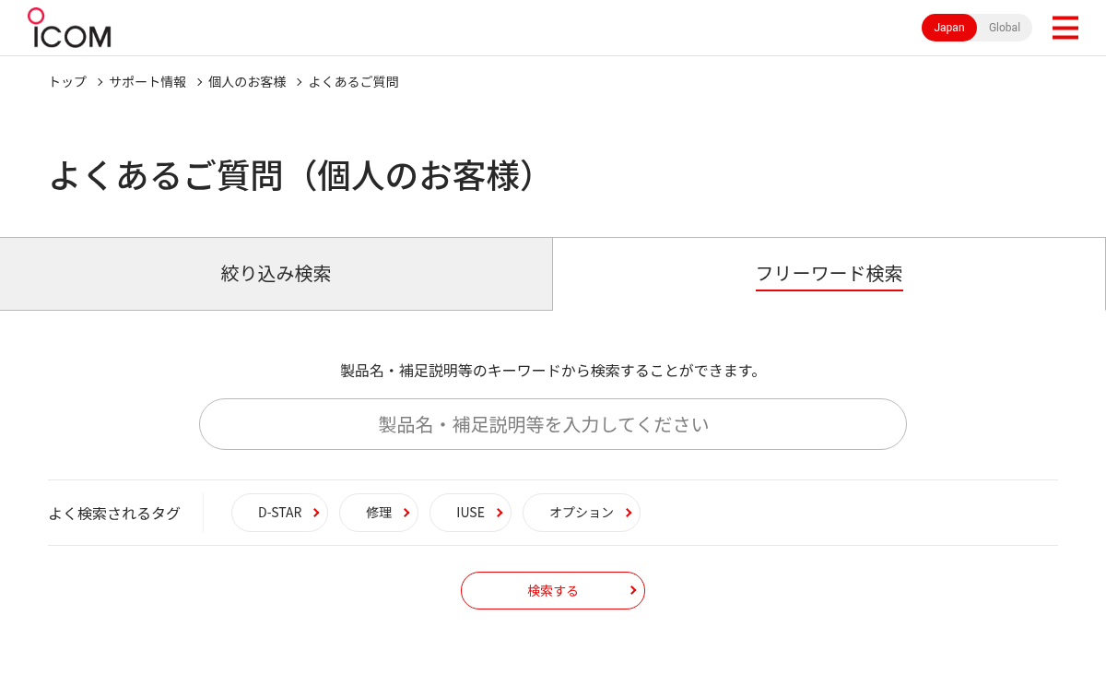Click the arrow on the D-STAR tag
Image resolution: width=1106 pixels, height=698 pixels.
[316, 513]
